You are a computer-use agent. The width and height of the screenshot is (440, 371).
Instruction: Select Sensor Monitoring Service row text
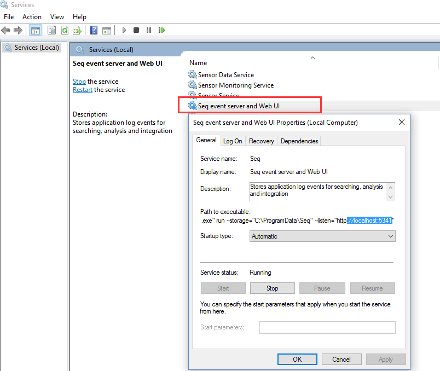[236, 85]
